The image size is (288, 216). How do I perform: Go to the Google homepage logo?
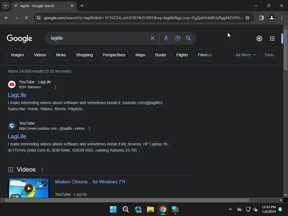tap(19, 39)
